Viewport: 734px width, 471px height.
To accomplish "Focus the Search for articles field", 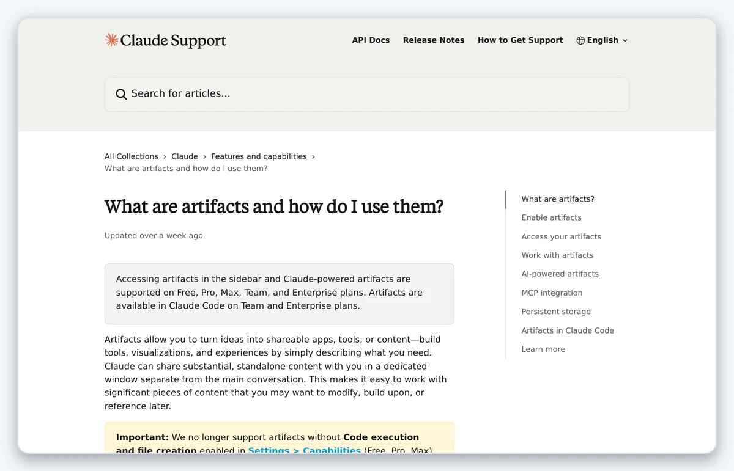I will (x=367, y=94).
